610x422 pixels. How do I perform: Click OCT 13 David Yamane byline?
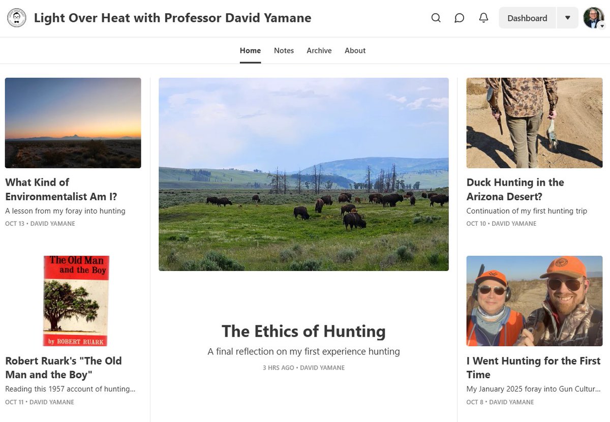pyautogui.click(x=40, y=224)
